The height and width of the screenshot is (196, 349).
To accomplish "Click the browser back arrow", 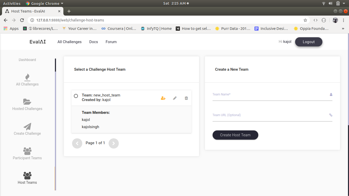I will coord(6,20).
